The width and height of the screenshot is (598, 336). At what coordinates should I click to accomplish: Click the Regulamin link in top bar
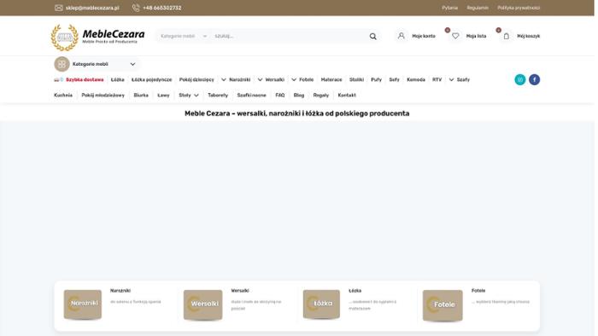coord(478,8)
